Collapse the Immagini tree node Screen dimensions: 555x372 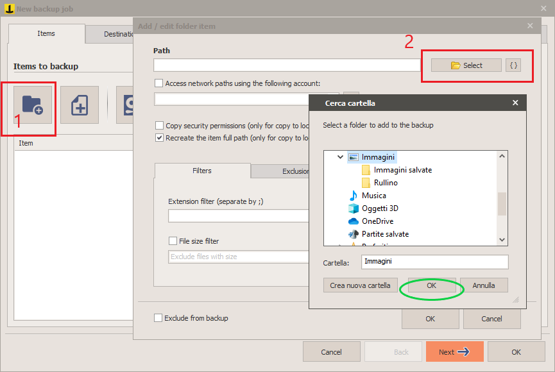pos(340,156)
